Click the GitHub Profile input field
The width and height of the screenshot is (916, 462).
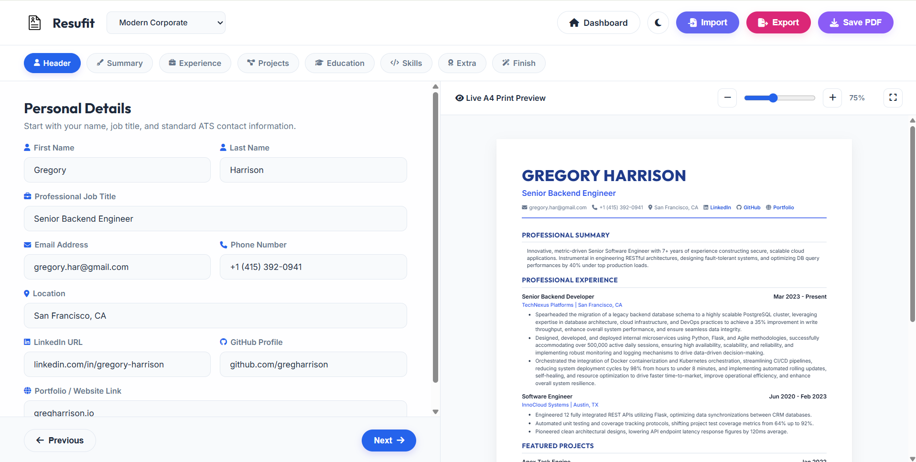pyautogui.click(x=313, y=365)
